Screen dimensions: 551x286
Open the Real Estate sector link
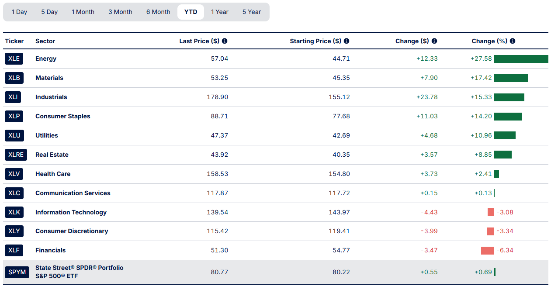tap(52, 155)
